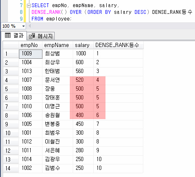Click the name cell 김범수
The height and width of the screenshot is (177, 195).
[x=58, y=168]
